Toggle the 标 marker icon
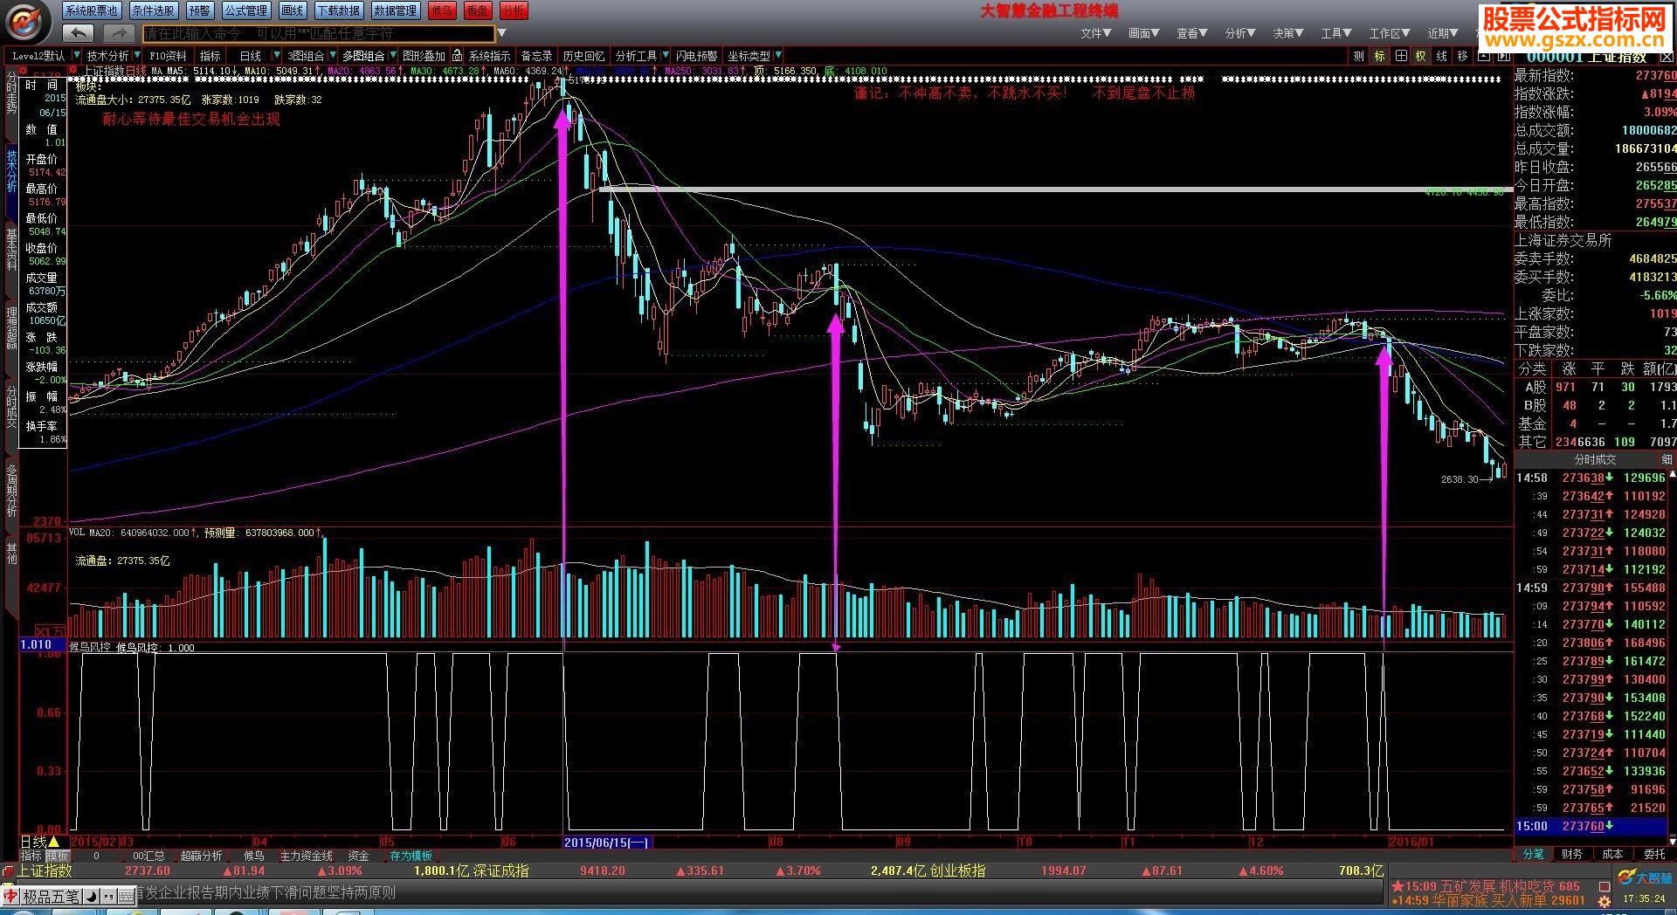Viewport: 1677px width, 915px height. click(1379, 56)
